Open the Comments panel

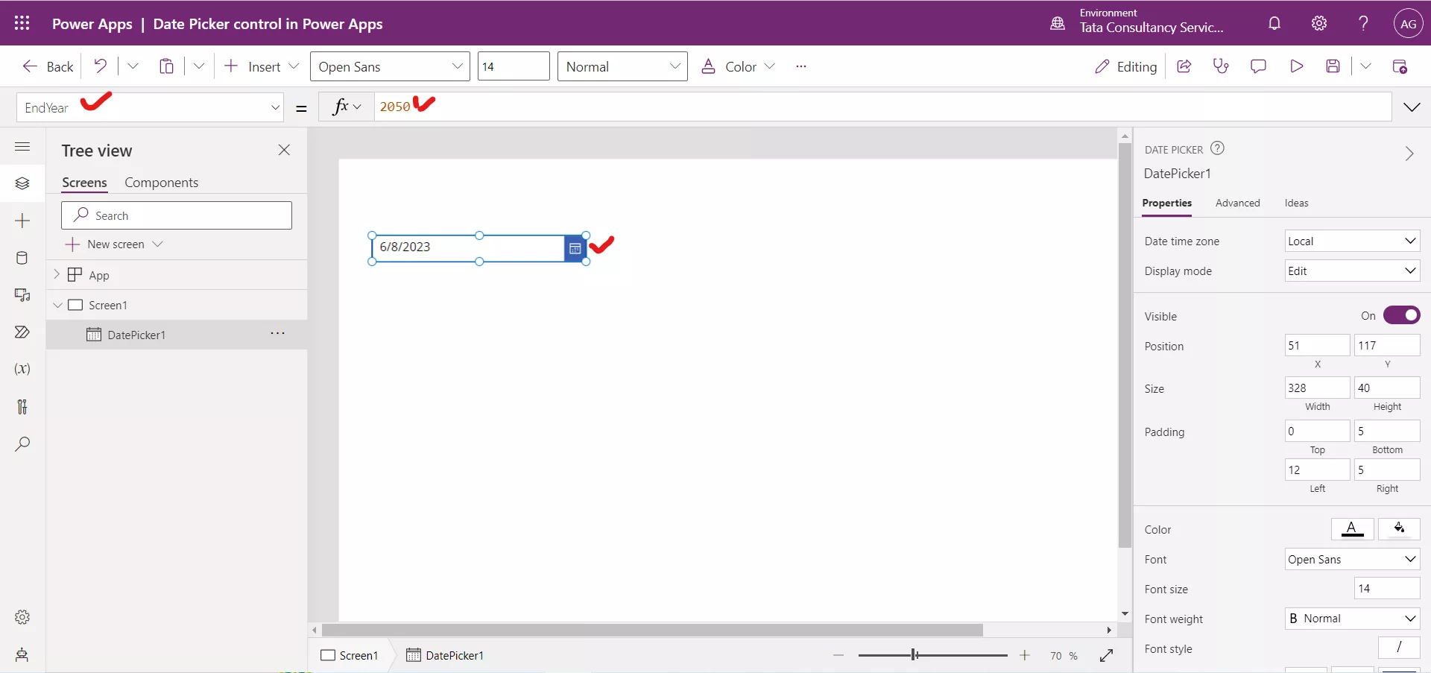tap(1259, 66)
